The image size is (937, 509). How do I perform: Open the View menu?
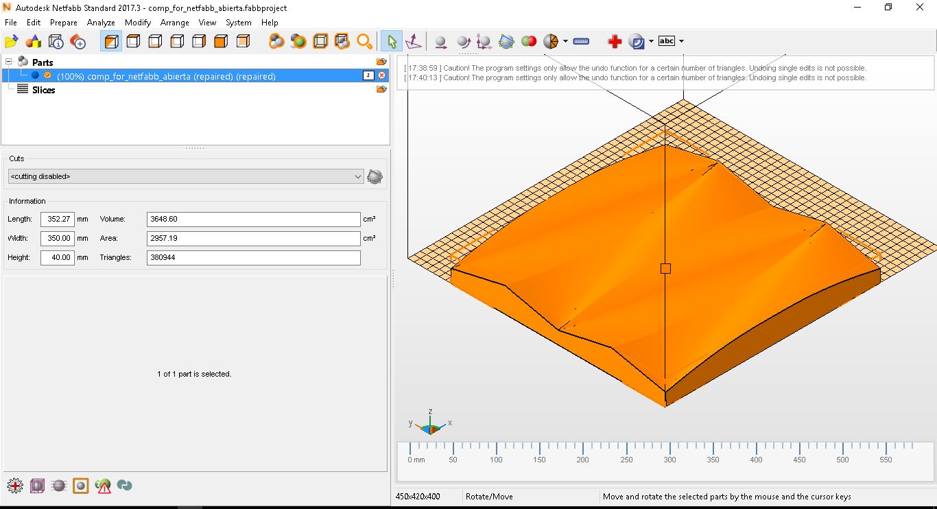click(208, 23)
